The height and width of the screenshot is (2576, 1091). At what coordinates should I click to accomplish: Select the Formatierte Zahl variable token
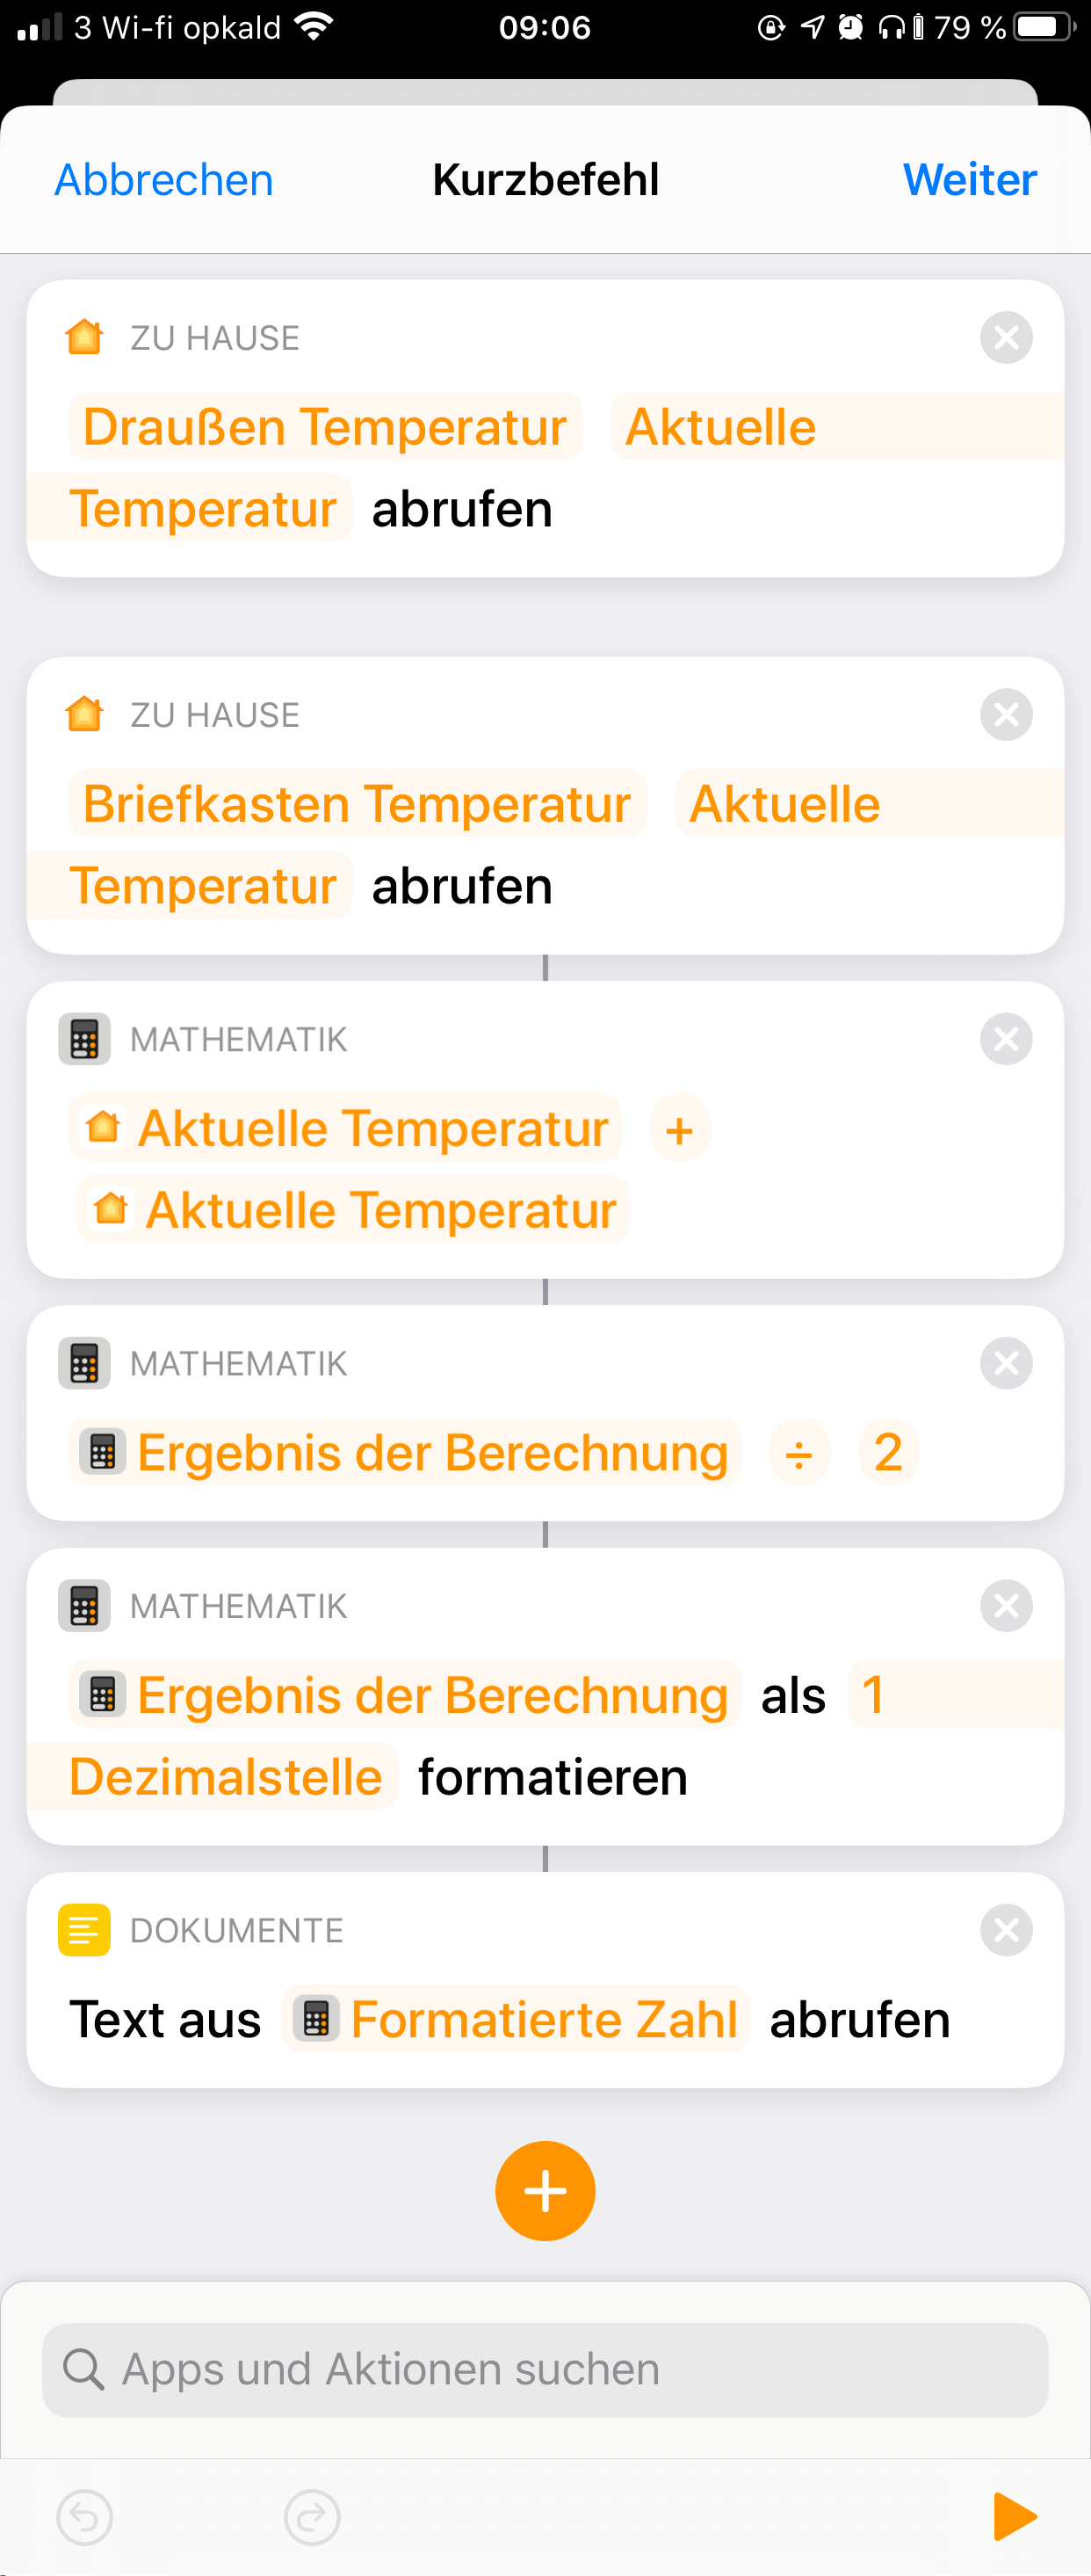[517, 2019]
